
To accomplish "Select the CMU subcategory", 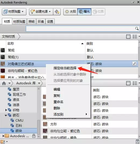I will tap(19, 120).
